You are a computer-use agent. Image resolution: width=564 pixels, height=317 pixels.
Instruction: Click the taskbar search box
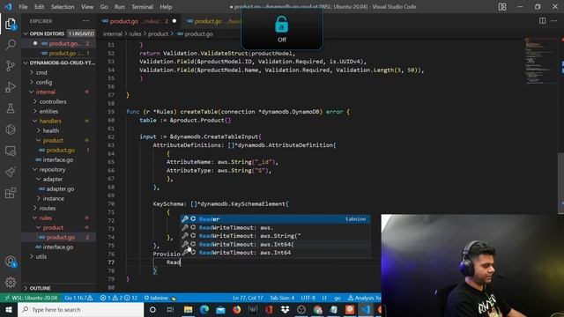pos(80,309)
